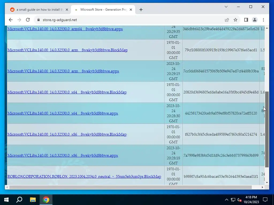The width and height of the screenshot is (274, 205).
Task: Download VCLibs x86 appx link
Action: pyautogui.click(x=63, y=156)
